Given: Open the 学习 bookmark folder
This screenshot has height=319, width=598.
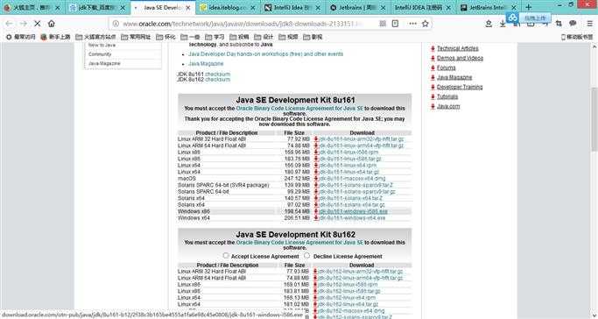Looking at the screenshot, I should coord(215,37).
